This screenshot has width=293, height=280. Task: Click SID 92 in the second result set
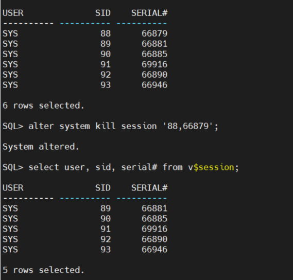pyautogui.click(x=106, y=239)
